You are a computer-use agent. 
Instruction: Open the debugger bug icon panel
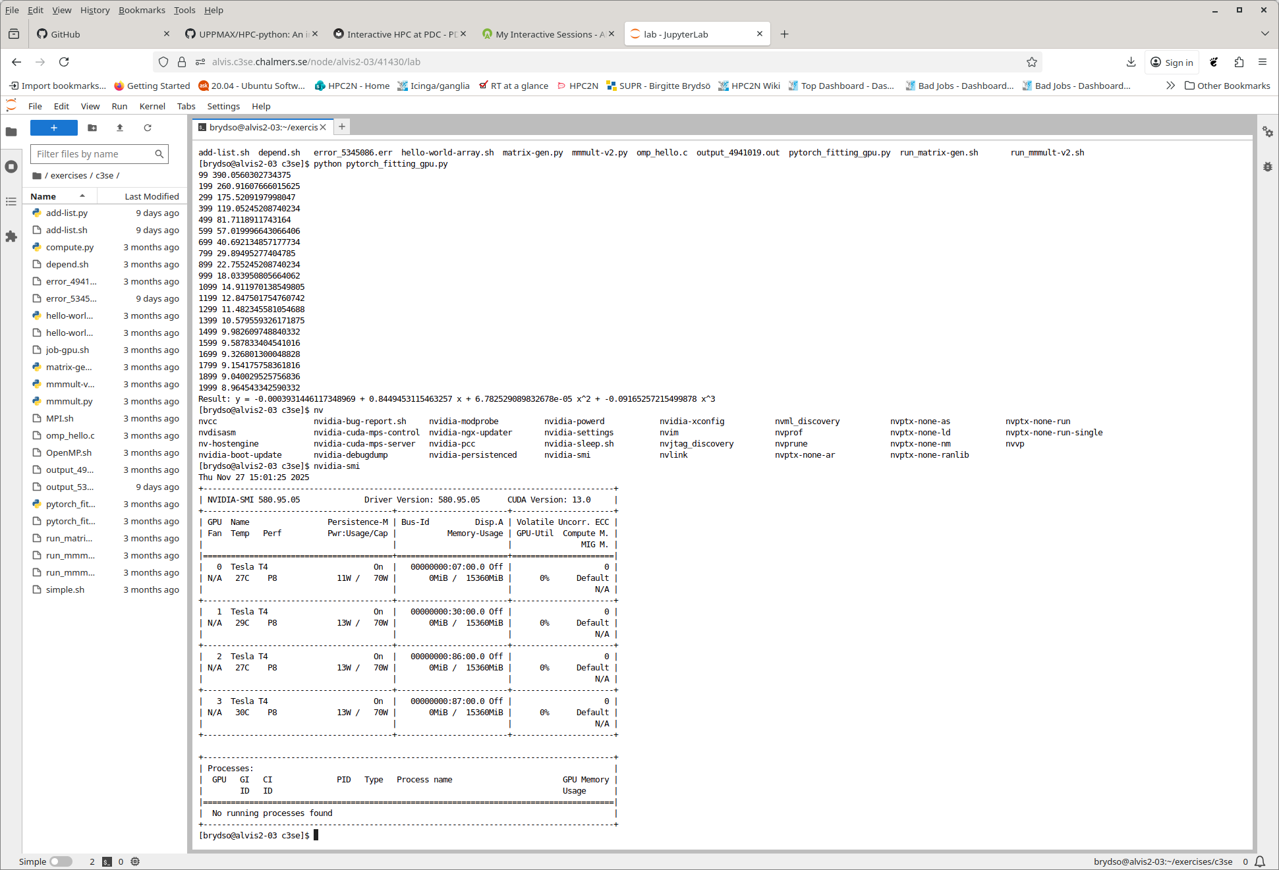pyautogui.click(x=1267, y=167)
